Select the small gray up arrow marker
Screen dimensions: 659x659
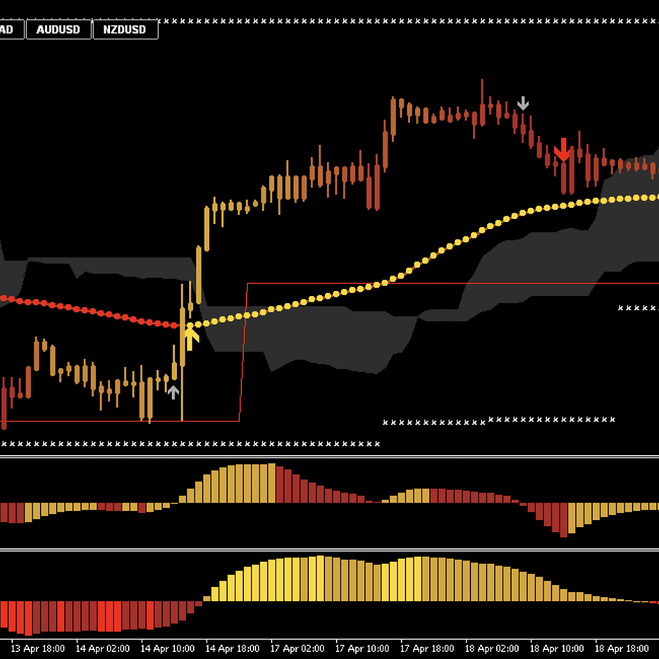[x=173, y=392]
